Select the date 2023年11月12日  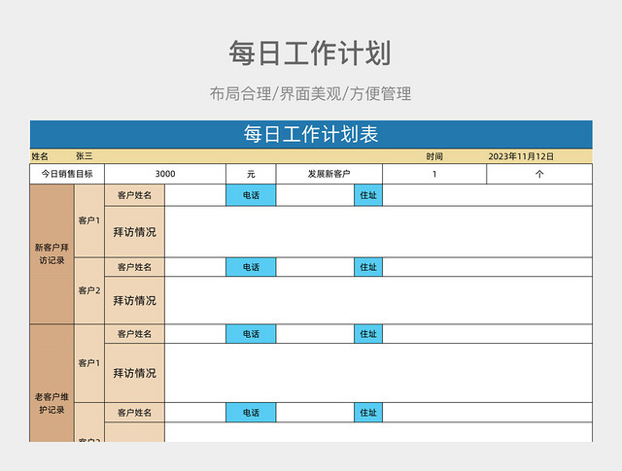521,156
